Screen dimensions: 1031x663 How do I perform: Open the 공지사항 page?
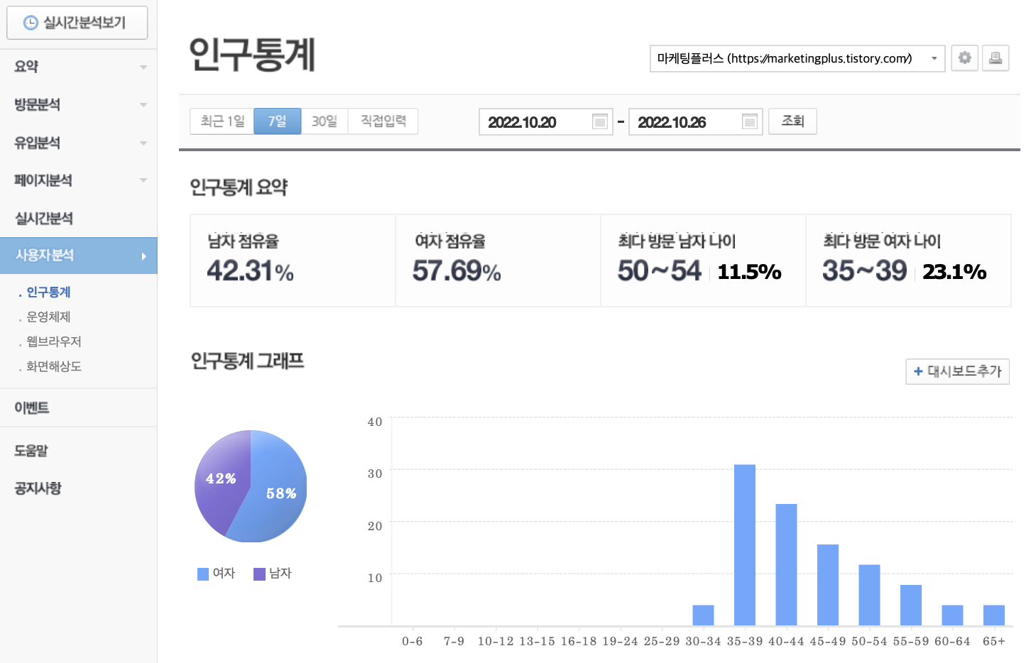coord(37,488)
